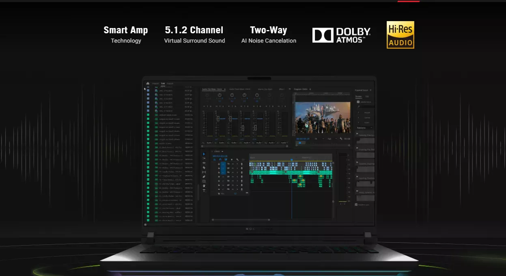This screenshot has width=506, height=276.
Task: Select the Hand tool
Action: [204, 186]
